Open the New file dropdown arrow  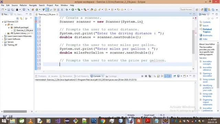pyautogui.click(x=5, y=10)
